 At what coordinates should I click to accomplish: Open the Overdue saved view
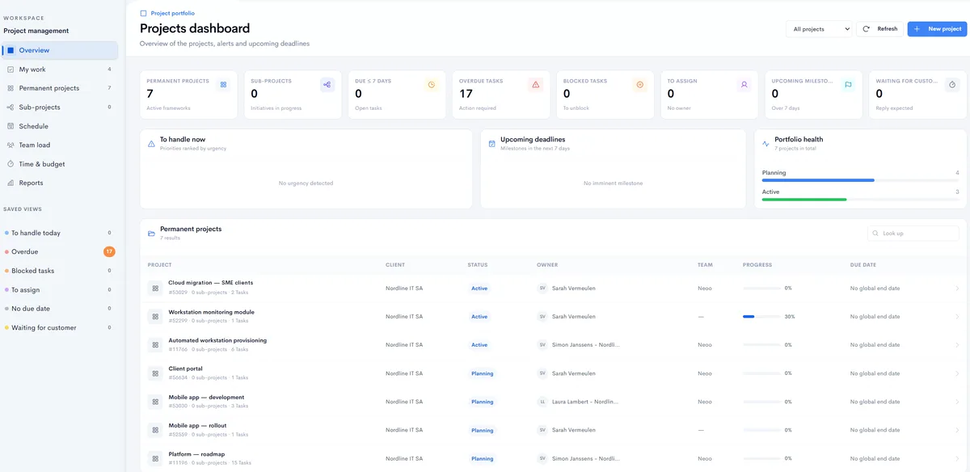[59, 251]
